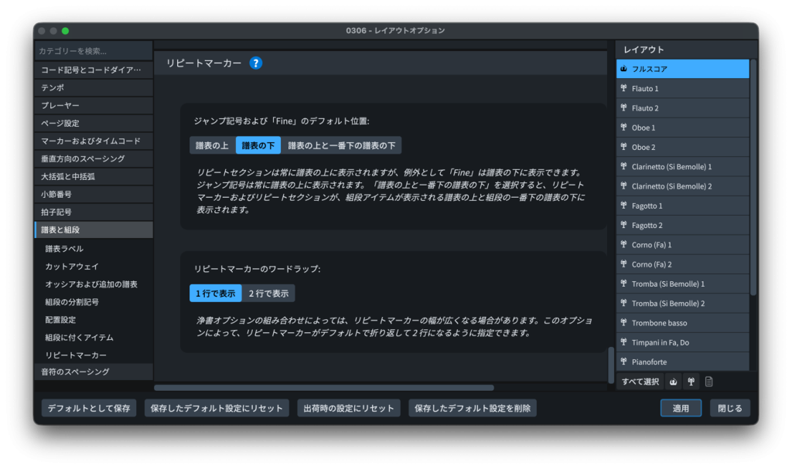This screenshot has height=469, width=792.
Task: Click the part icon beside Trombone basso
Action: click(x=623, y=323)
